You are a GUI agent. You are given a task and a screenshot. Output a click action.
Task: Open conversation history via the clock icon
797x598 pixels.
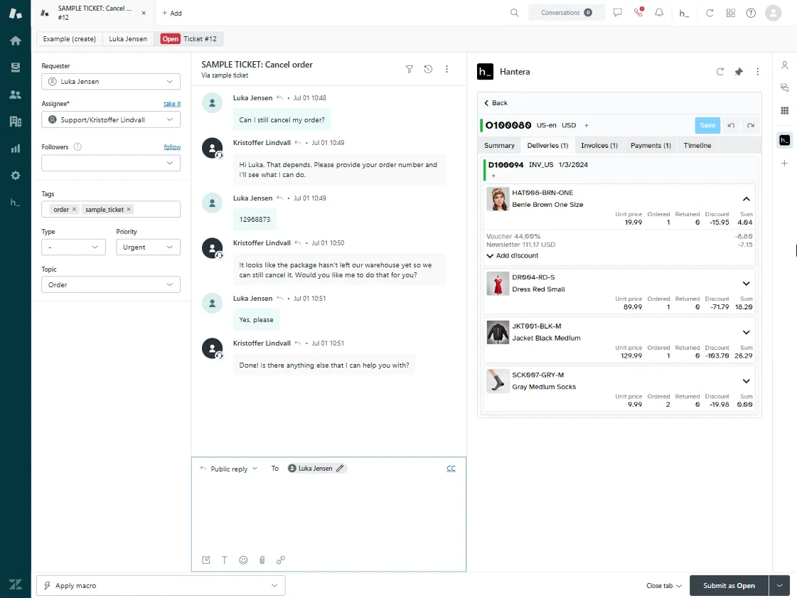(428, 69)
